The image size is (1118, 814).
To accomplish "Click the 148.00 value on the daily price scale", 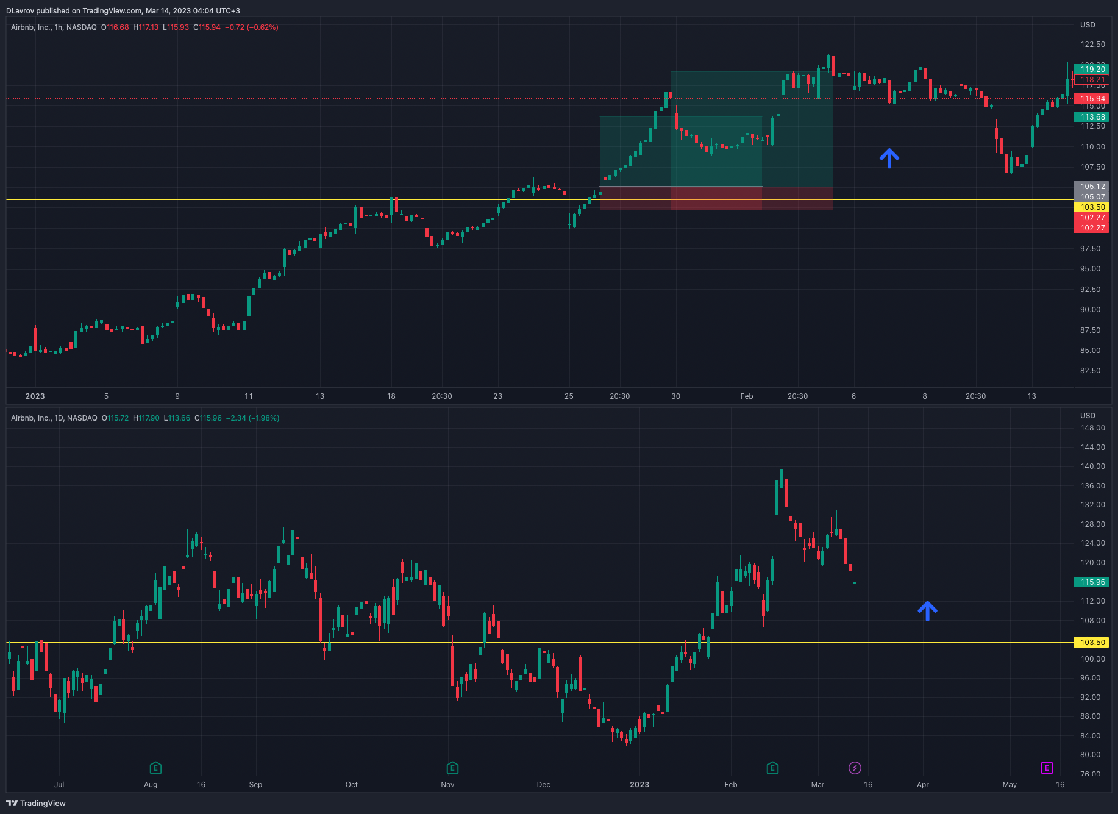I will 1092,428.
